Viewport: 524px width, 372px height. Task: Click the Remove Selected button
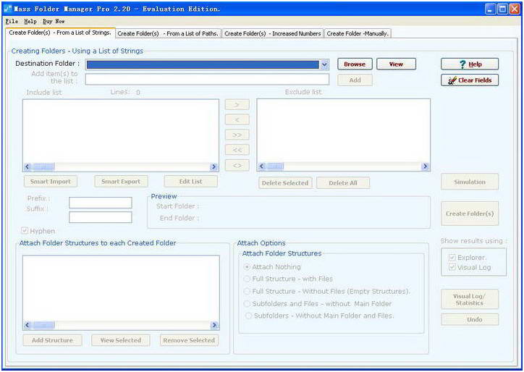(189, 340)
